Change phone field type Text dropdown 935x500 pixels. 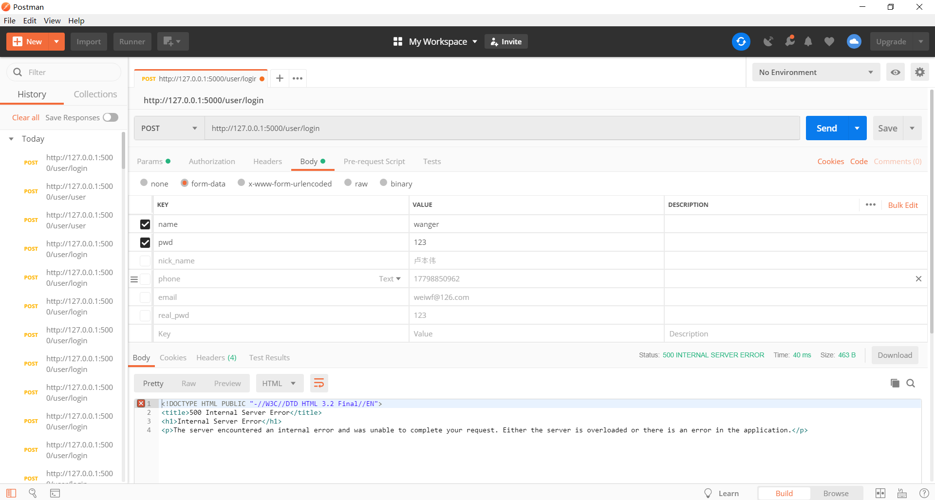click(x=390, y=278)
